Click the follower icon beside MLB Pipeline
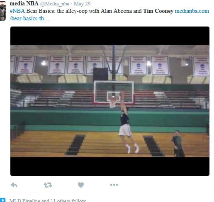This screenshot has height=202, width=214. (3, 200)
